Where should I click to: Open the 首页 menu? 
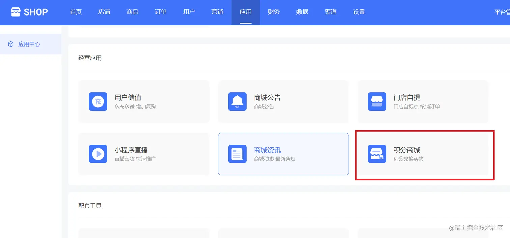(x=76, y=12)
